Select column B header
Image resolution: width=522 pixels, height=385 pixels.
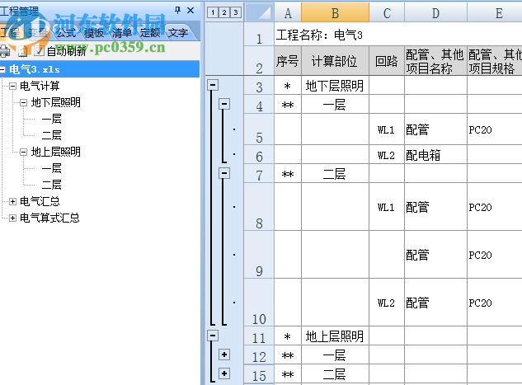(x=335, y=13)
